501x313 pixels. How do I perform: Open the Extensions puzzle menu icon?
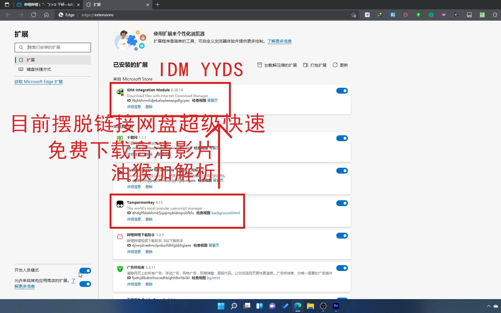click(x=495, y=15)
